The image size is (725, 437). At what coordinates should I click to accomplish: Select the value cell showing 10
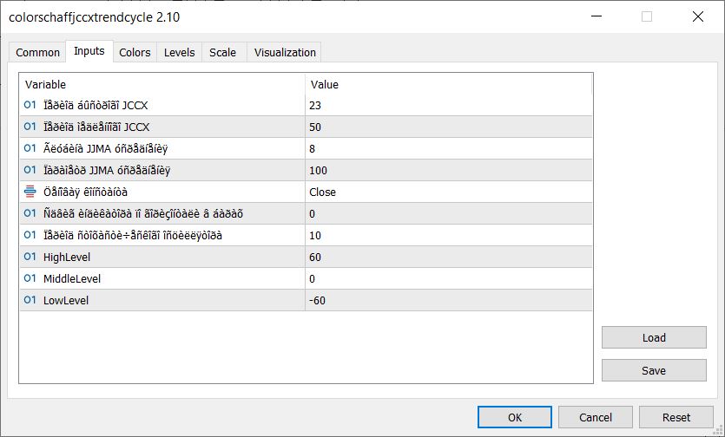pos(449,235)
